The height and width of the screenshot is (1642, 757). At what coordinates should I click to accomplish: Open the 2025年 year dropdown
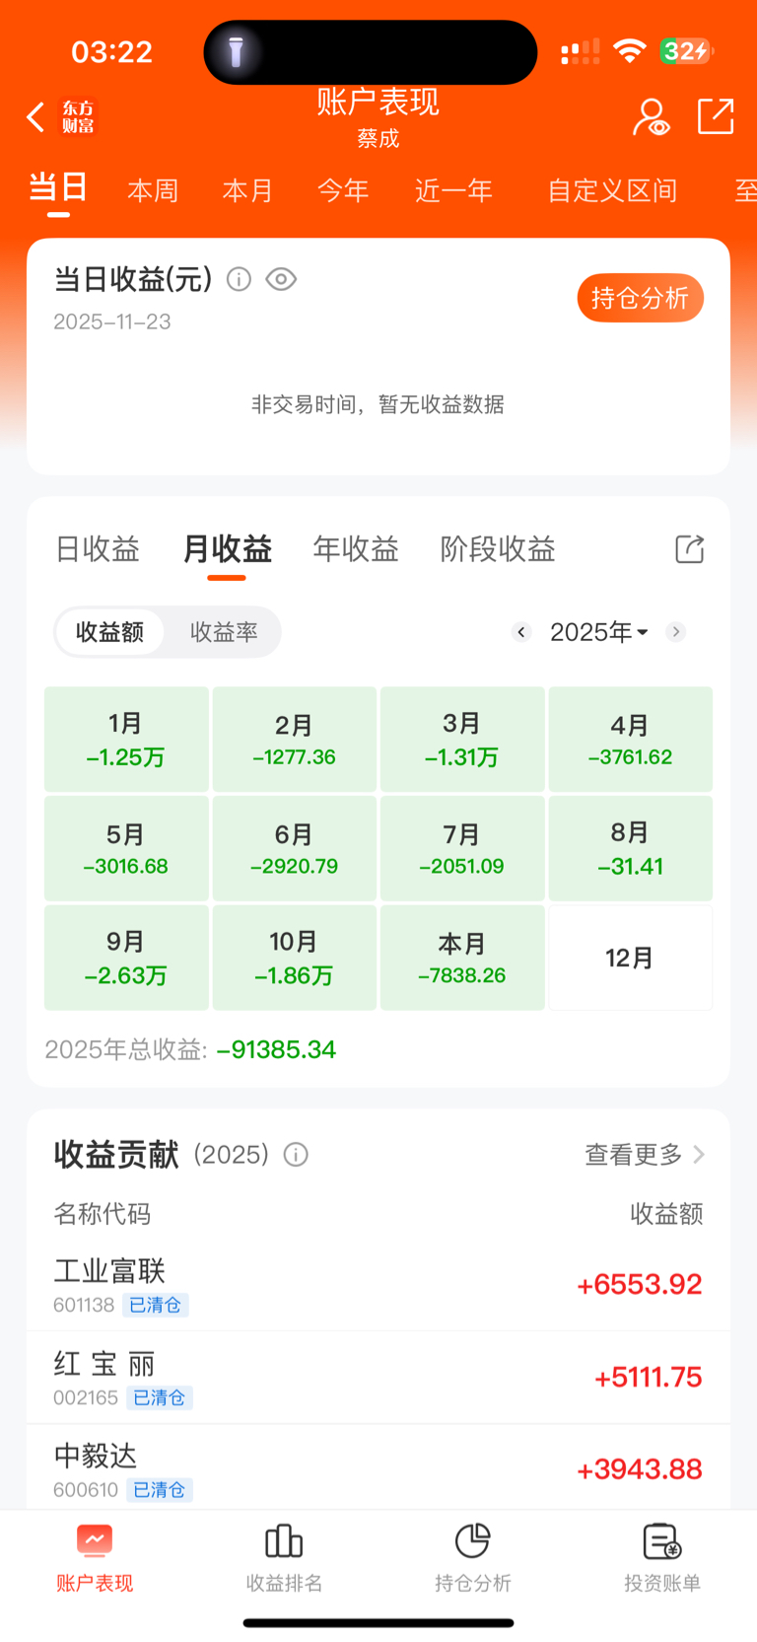point(598,632)
